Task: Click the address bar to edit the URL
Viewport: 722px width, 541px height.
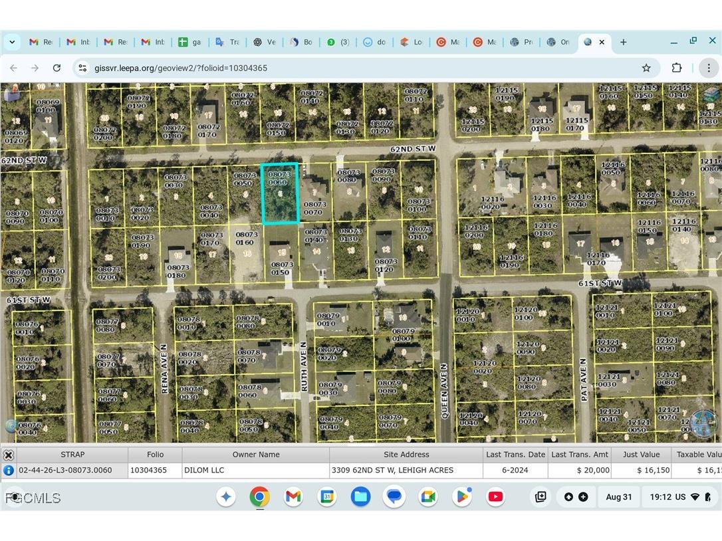Action: click(x=266, y=67)
